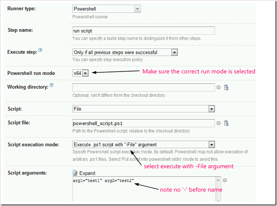Click the Expand link above Script arguments

point(88,173)
